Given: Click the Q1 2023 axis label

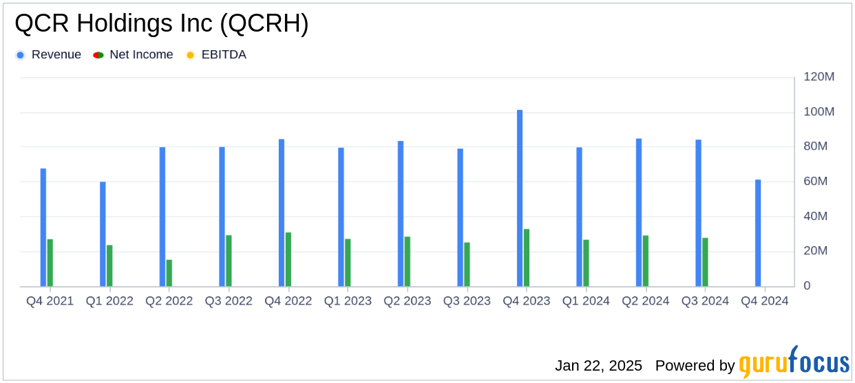Looking at the screenshot, I should [348, 301].
